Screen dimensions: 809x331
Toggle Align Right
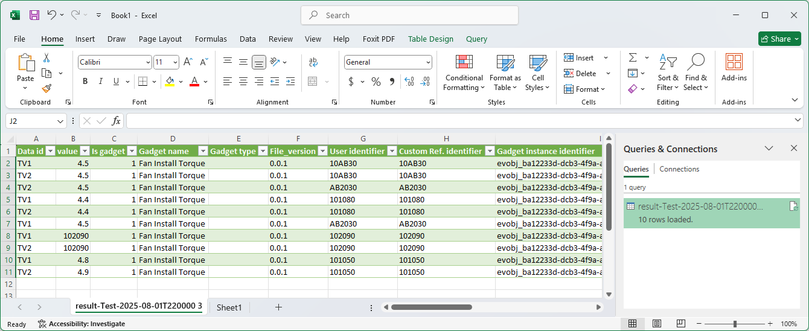coord(259,81)
